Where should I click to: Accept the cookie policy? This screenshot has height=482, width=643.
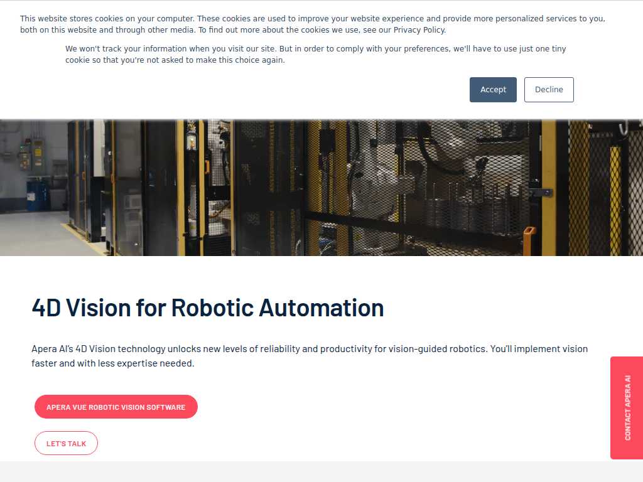tap(493, 90)
